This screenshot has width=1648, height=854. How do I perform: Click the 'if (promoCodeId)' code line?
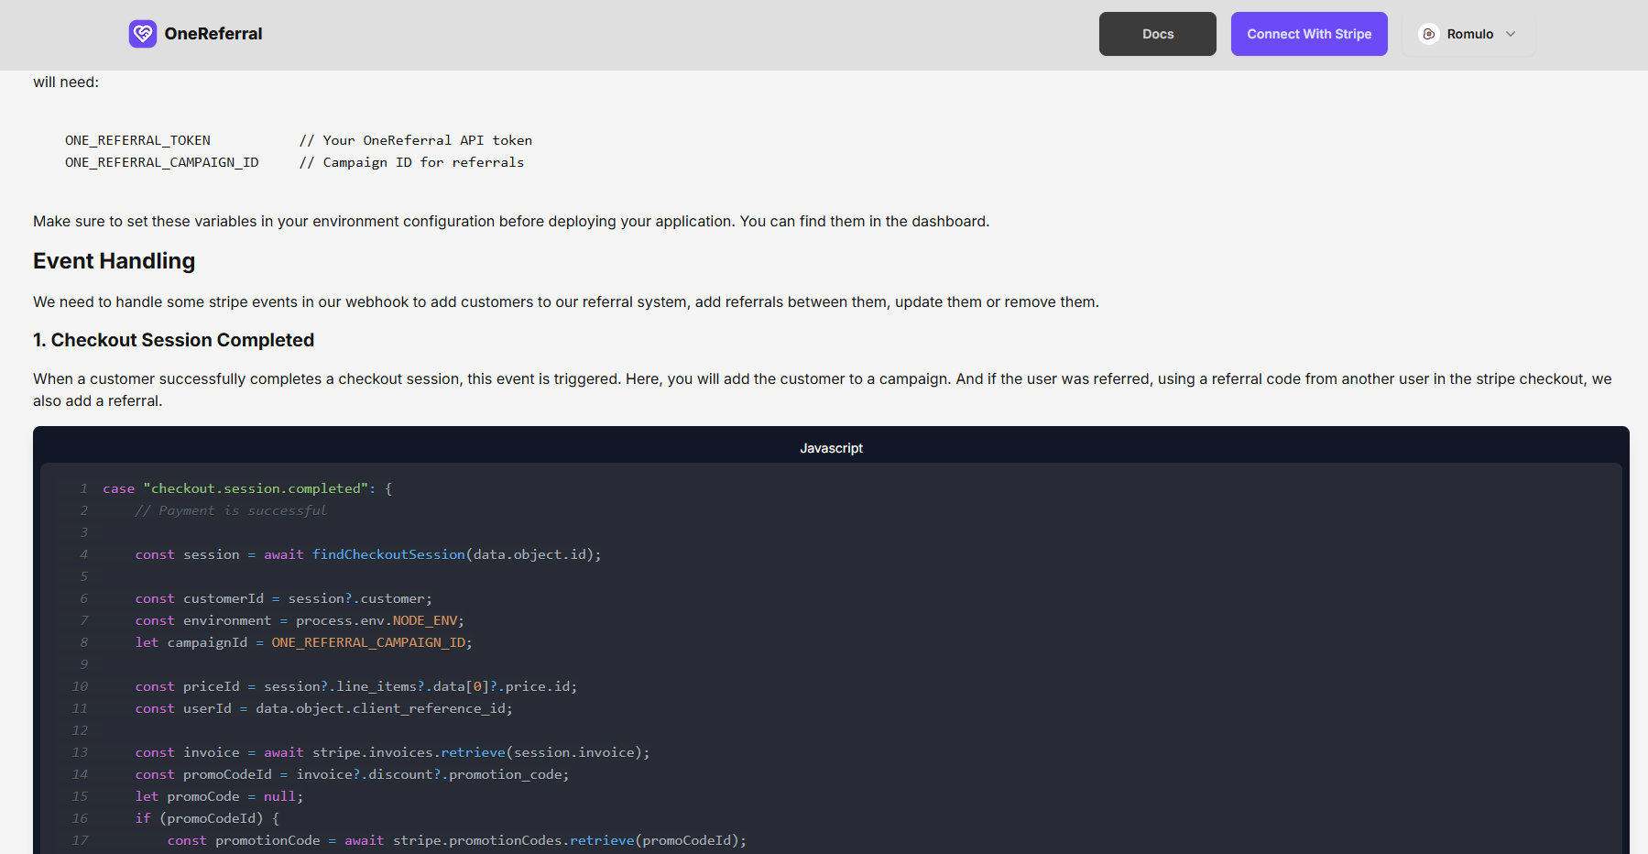pos(207,818)
